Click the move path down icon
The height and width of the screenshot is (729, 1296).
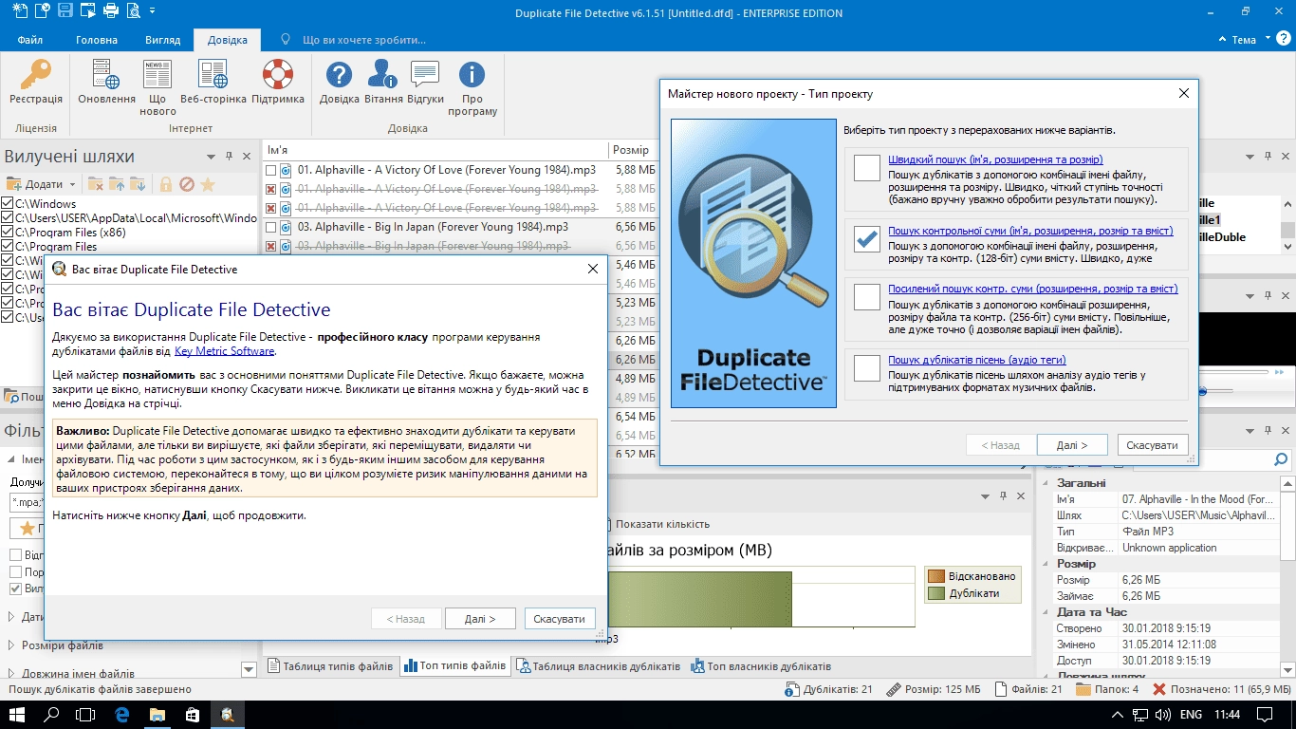click(138, 184)
